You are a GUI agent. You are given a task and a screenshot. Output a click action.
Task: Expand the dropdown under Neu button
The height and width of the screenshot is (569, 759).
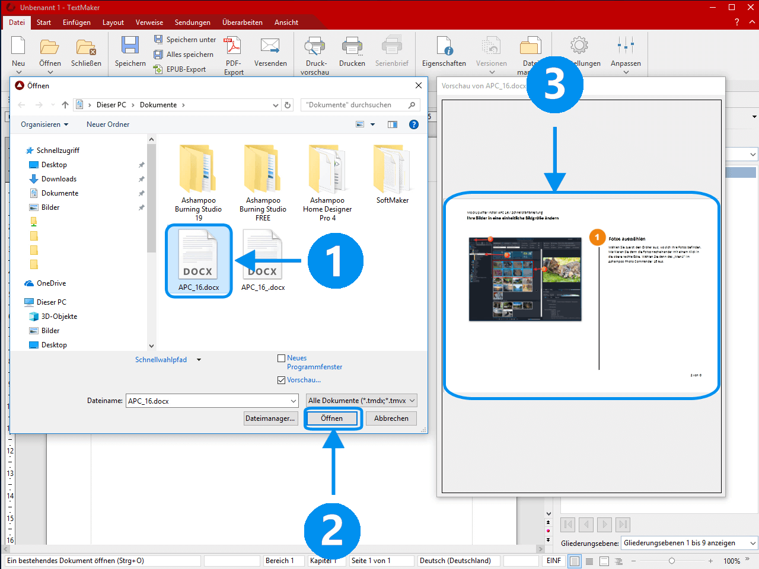(x=18, y=72)
